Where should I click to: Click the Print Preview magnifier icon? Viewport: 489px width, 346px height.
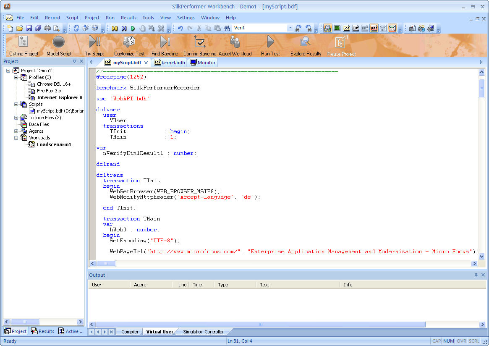pos(56,29)
